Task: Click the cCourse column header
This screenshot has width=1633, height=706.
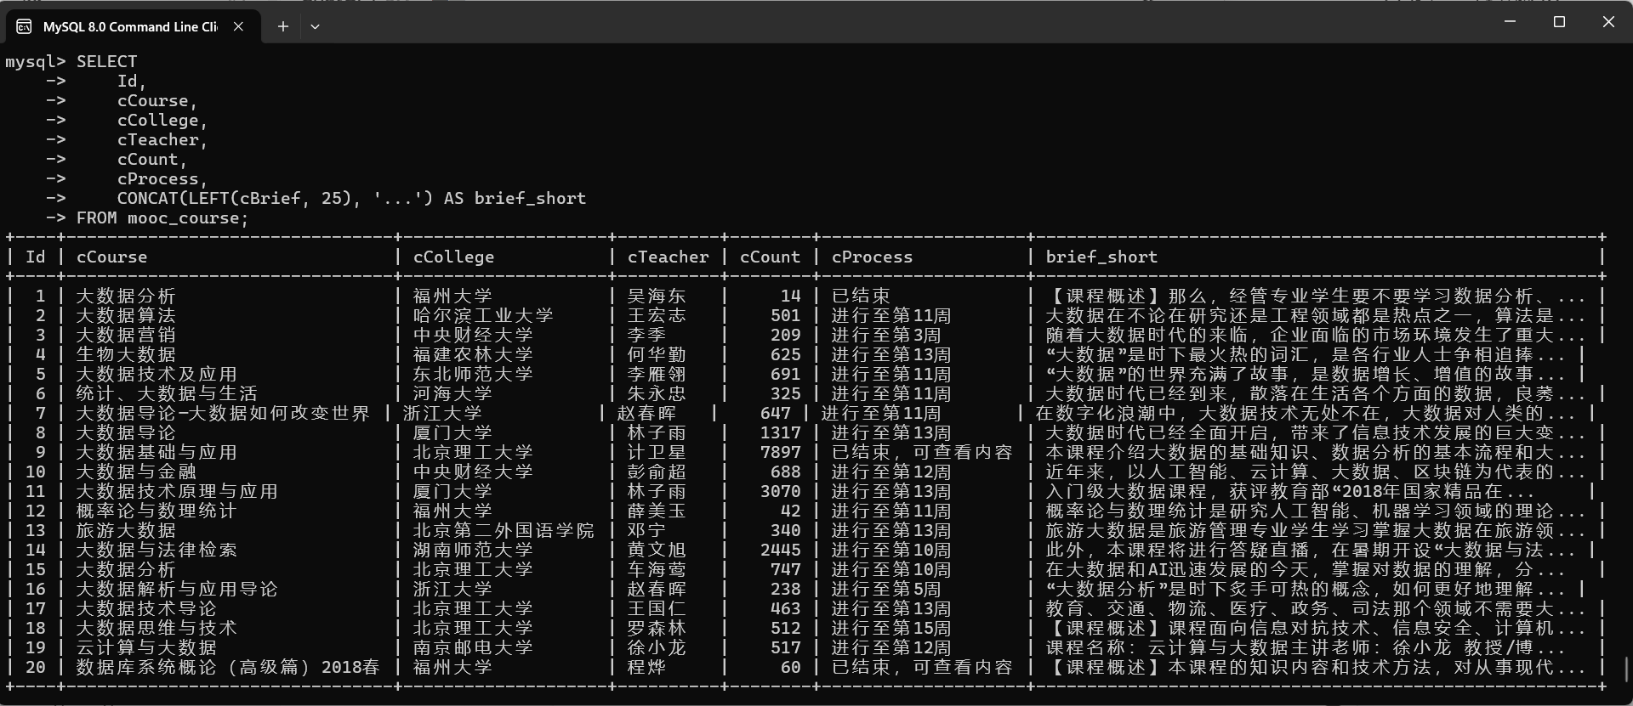Action: pos(111,257)
